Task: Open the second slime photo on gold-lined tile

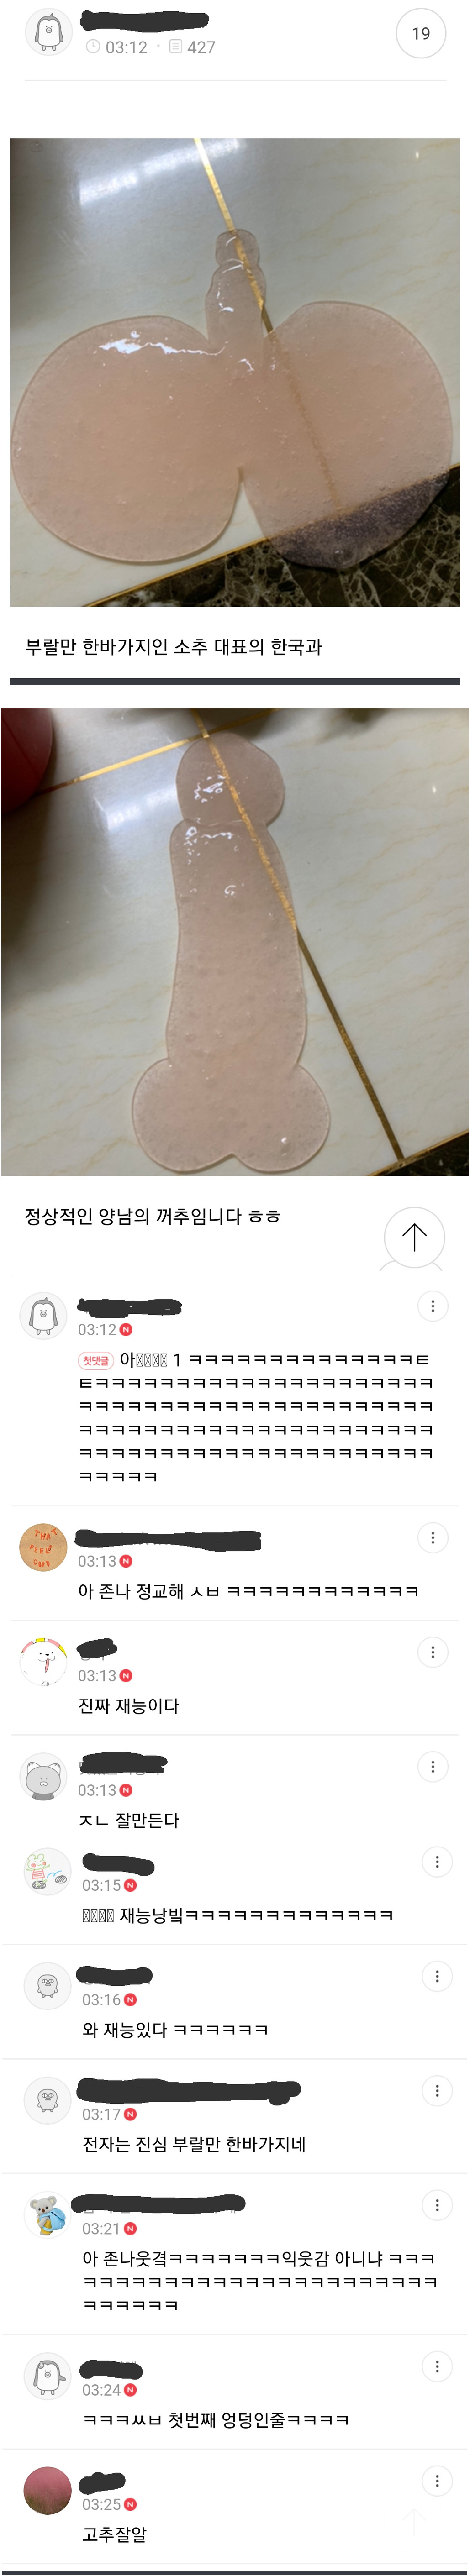Action: click(x=235, y=942)
